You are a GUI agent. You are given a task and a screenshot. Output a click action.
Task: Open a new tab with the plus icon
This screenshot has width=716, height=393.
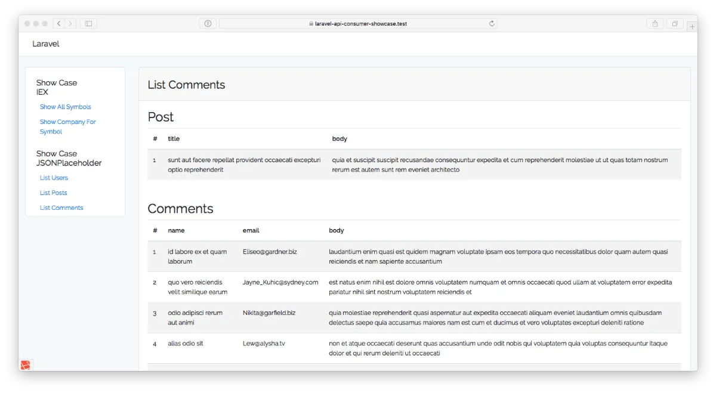tap(692, 26)
